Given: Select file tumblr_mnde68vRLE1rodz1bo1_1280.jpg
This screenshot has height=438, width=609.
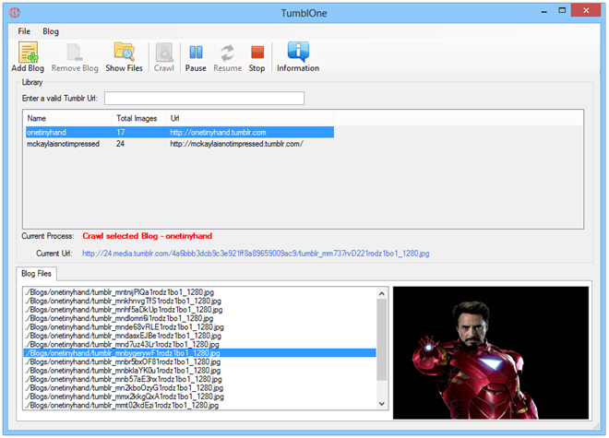Looking at the screenshot, I should point(199,327).
